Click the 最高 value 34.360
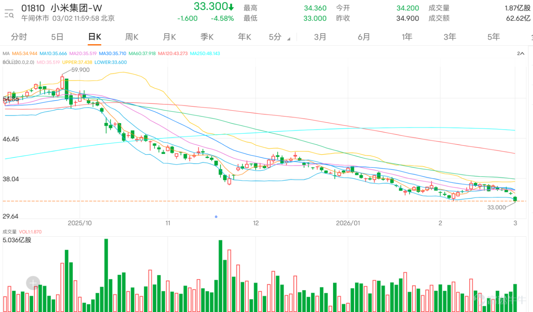Image resolution: width=533 pixels, height=312 pixels. (315, 8)
